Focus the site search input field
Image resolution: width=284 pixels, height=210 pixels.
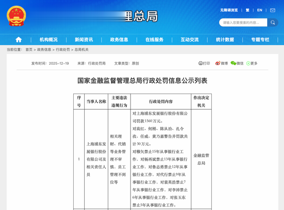[x=243, y=23]
